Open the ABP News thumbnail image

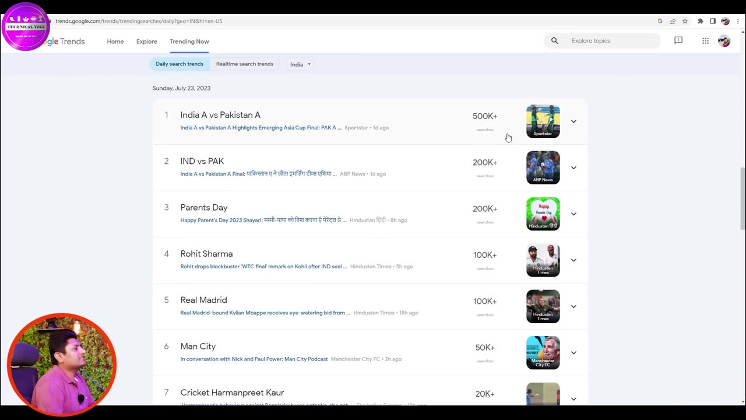point(543,167)
